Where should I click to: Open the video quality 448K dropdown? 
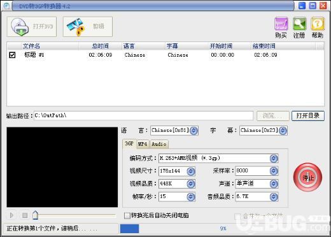(191, 184)
